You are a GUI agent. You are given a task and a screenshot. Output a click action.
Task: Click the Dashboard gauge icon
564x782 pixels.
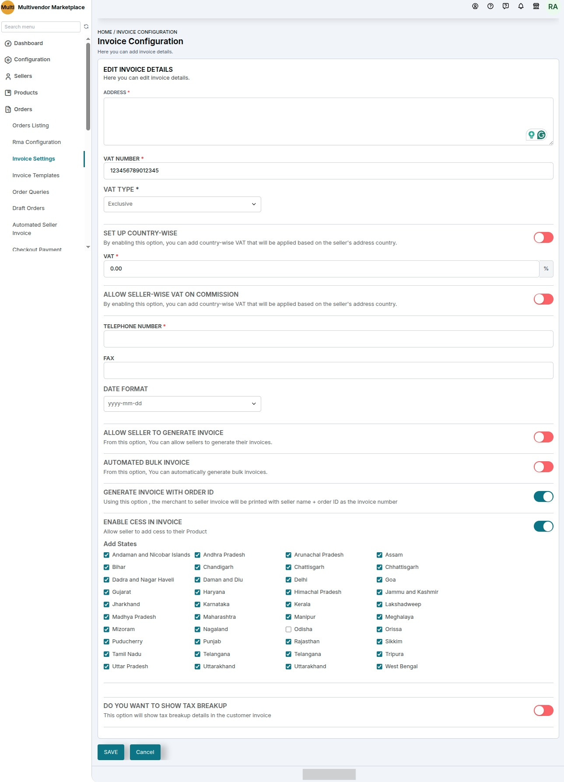click(x=8, y=43)
